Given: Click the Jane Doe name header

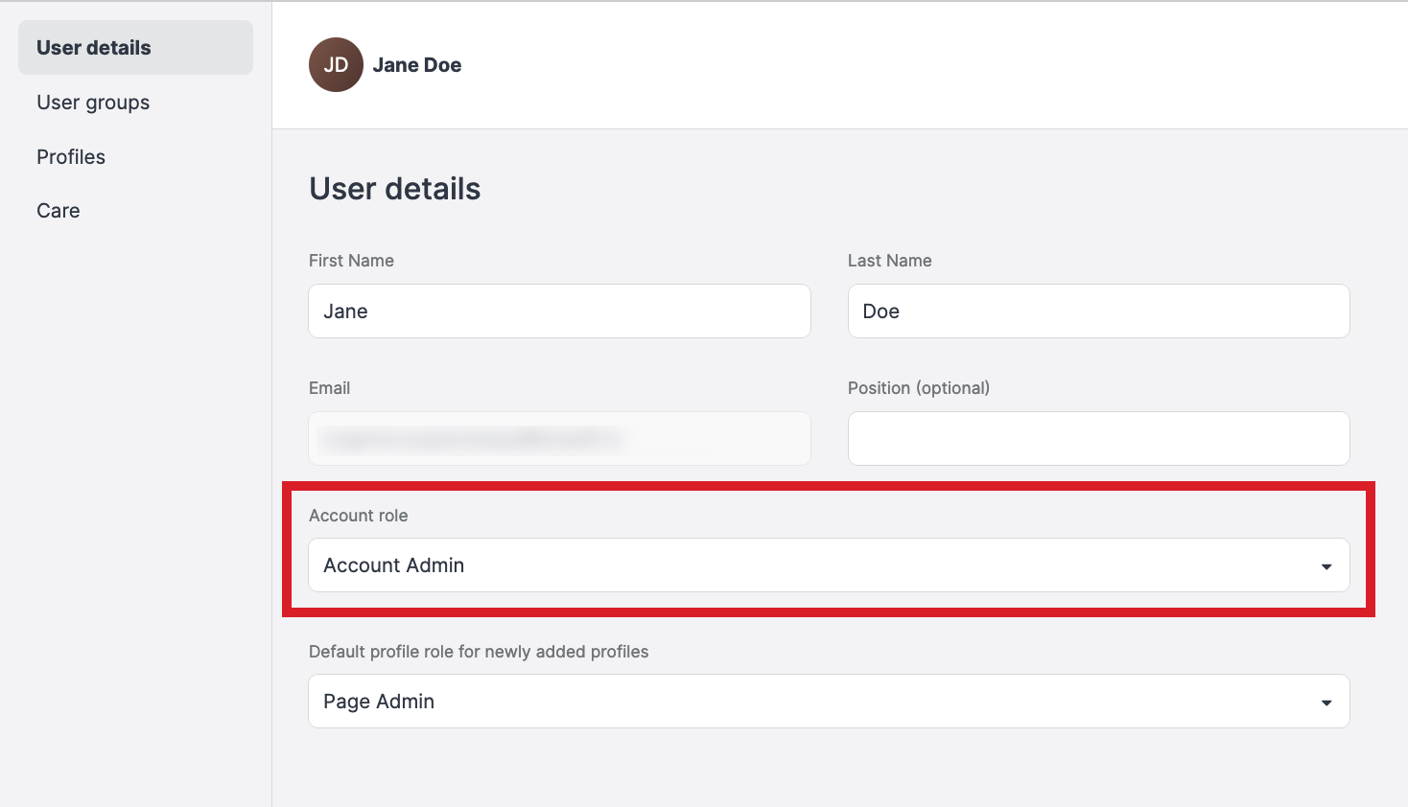Looking at the screenshot, I should coord(416,65).
